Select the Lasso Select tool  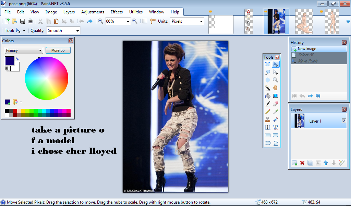click(267, 72)
